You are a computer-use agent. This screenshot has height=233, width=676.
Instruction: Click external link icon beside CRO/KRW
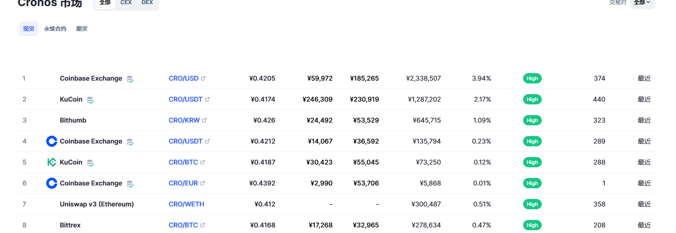pos(204,120)
